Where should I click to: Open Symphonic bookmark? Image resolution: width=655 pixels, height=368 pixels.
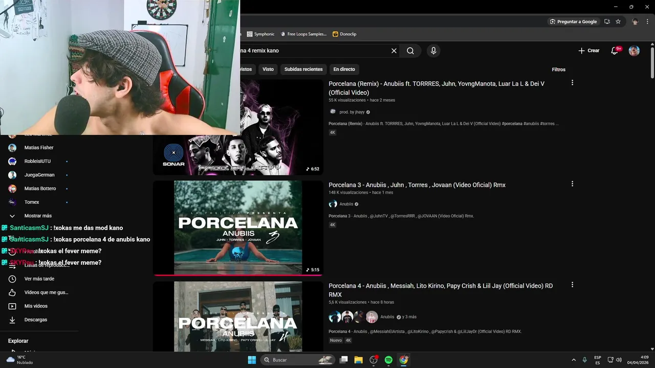pyautogui.click(x=260, y=34)
